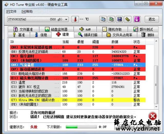164x134 pixels.
Task: Open the [F]文件 menu
Action: tap(11, 12)
